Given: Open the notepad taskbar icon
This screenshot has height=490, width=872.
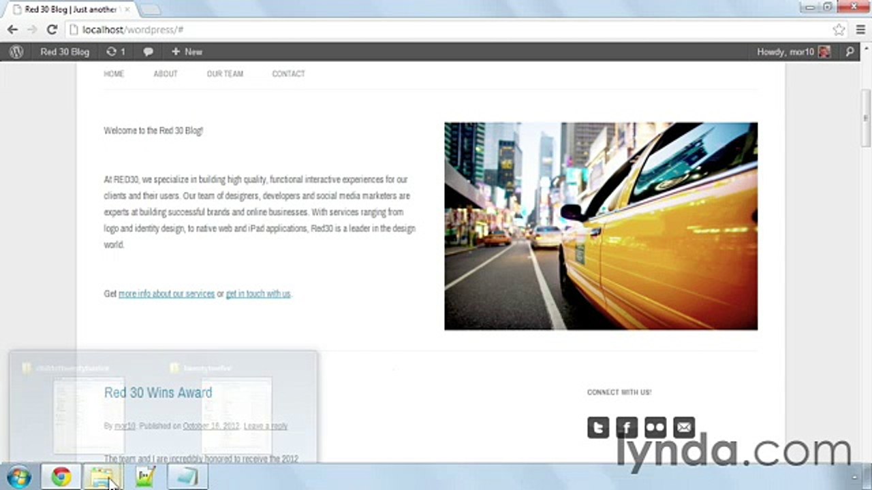Looking at the screenshot, I should pyautogui.click(x=187, y=477).
